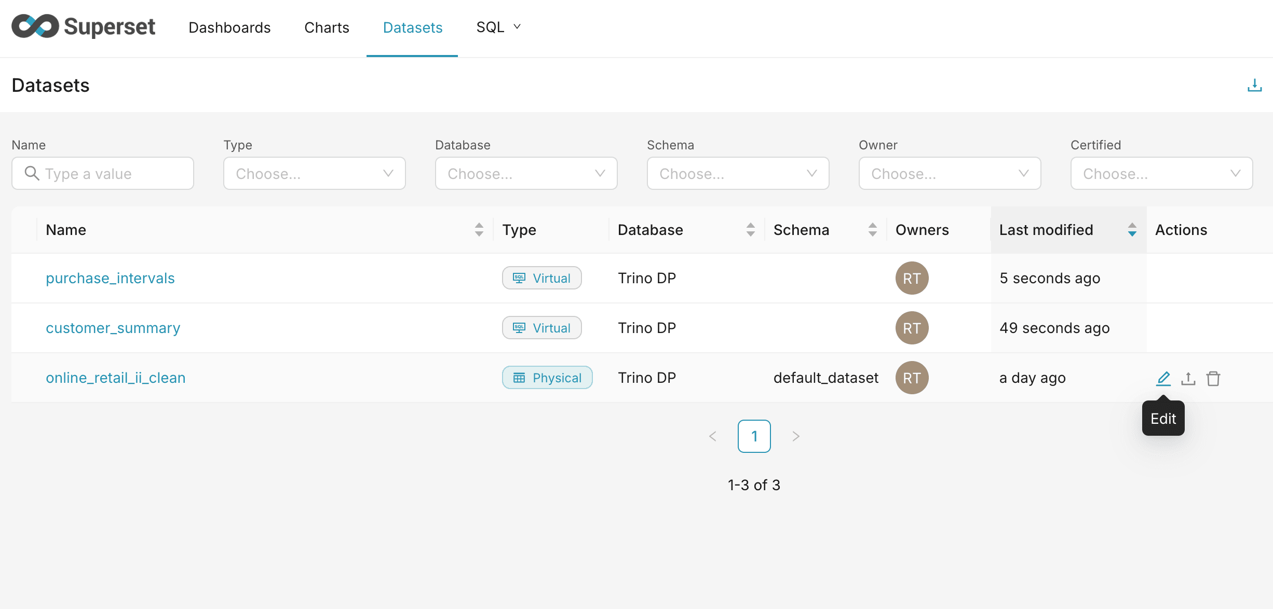The image size is (1273, 609).
Task: Click RT owner avatar for online_retail_ii_clean
Action: click(912, 378)
